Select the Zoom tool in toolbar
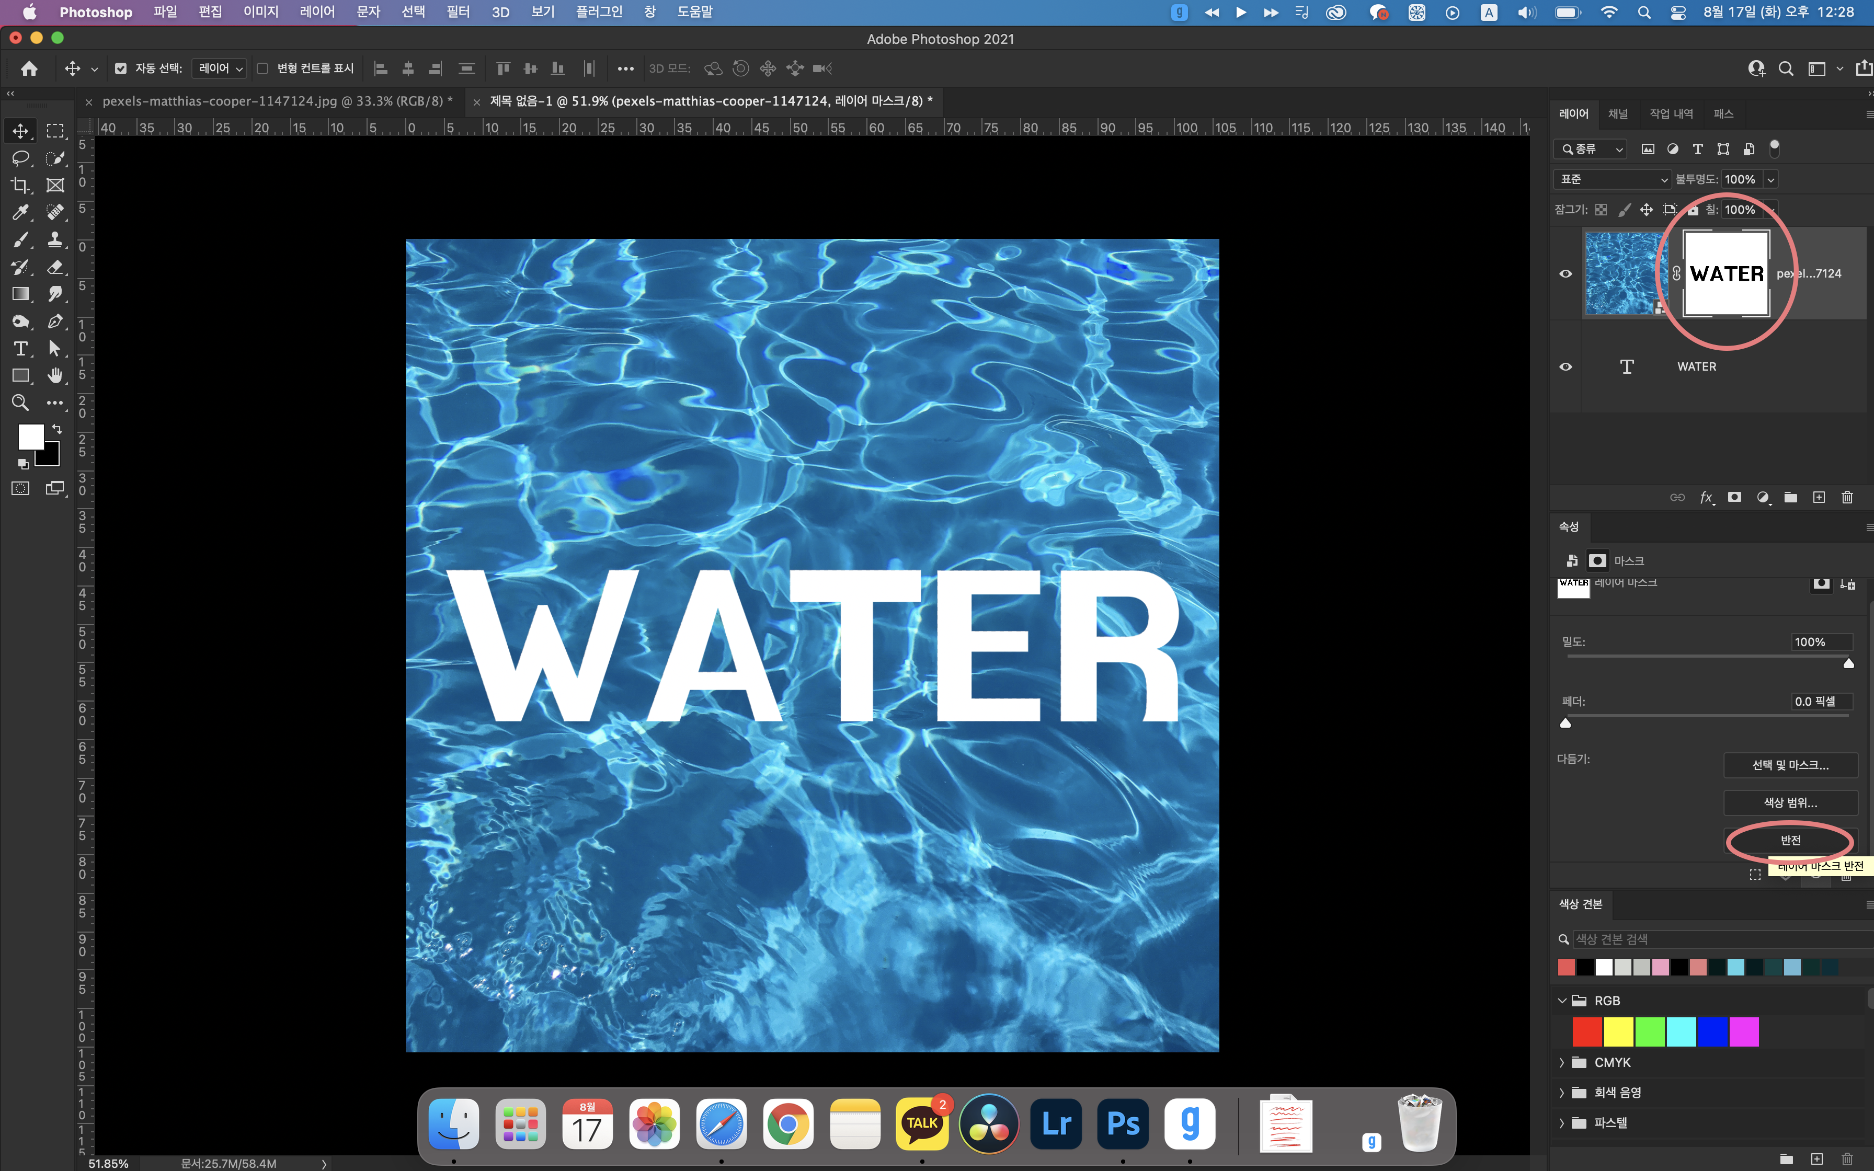The height and width of the screenshot is (1171, 1874). point(21,403)
